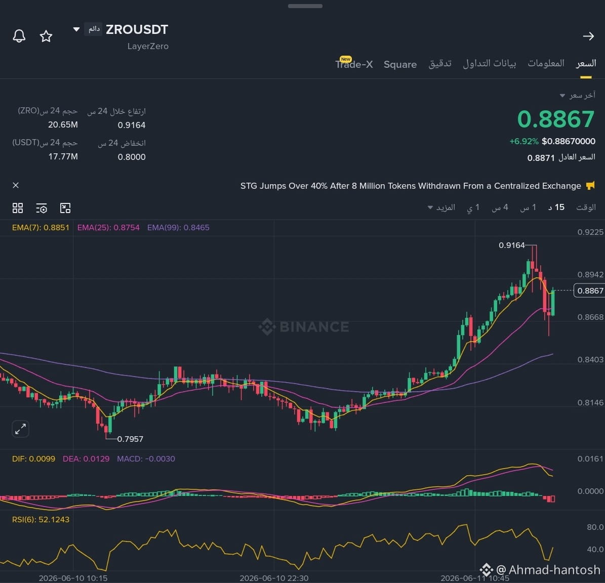
Task: Click the news megaphone icon
Action: point(590,186)
